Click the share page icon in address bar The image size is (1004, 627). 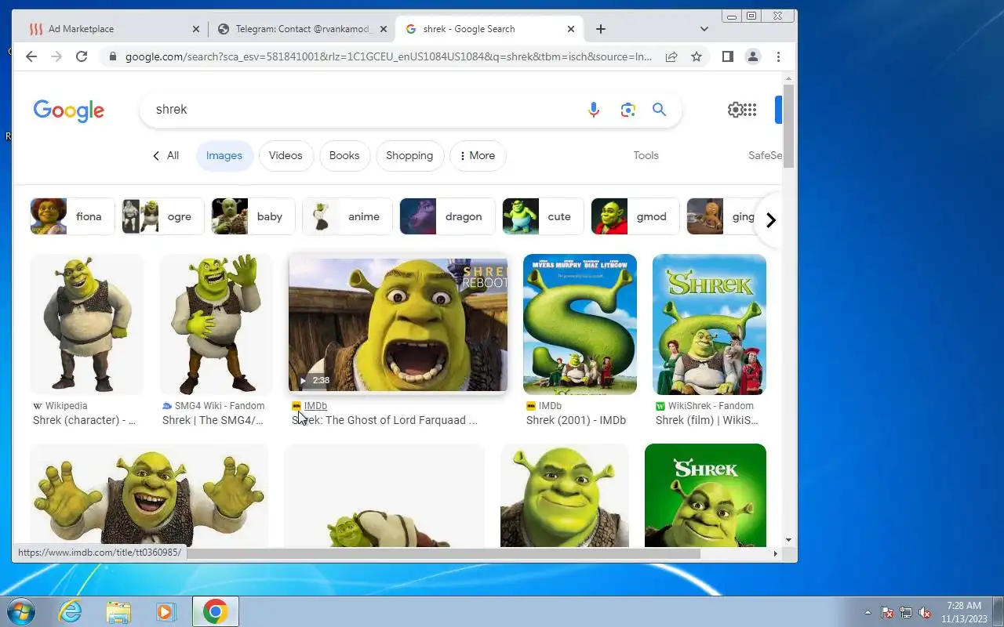(x=671, y=56)
